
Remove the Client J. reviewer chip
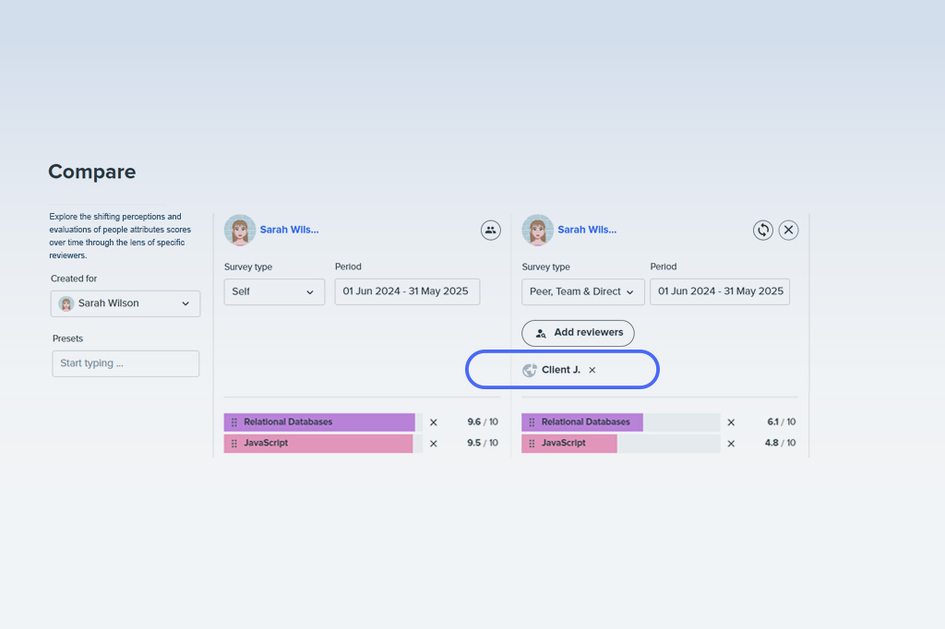click(x=592, y=370)
